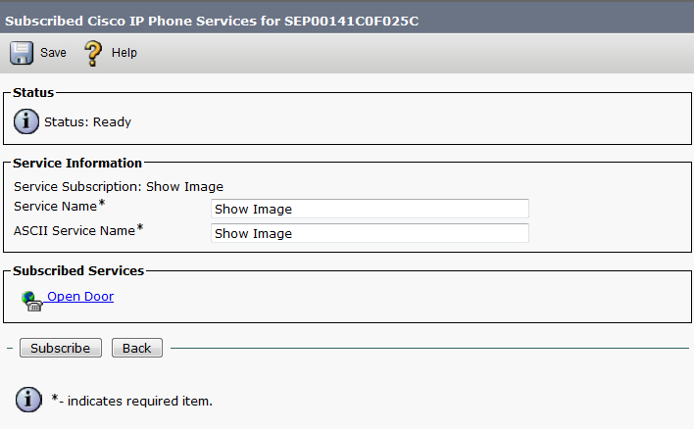Click the page title with SEP00141C0F025C
Viewport: 694px width, 429px height.
click(x=210, y=21)
